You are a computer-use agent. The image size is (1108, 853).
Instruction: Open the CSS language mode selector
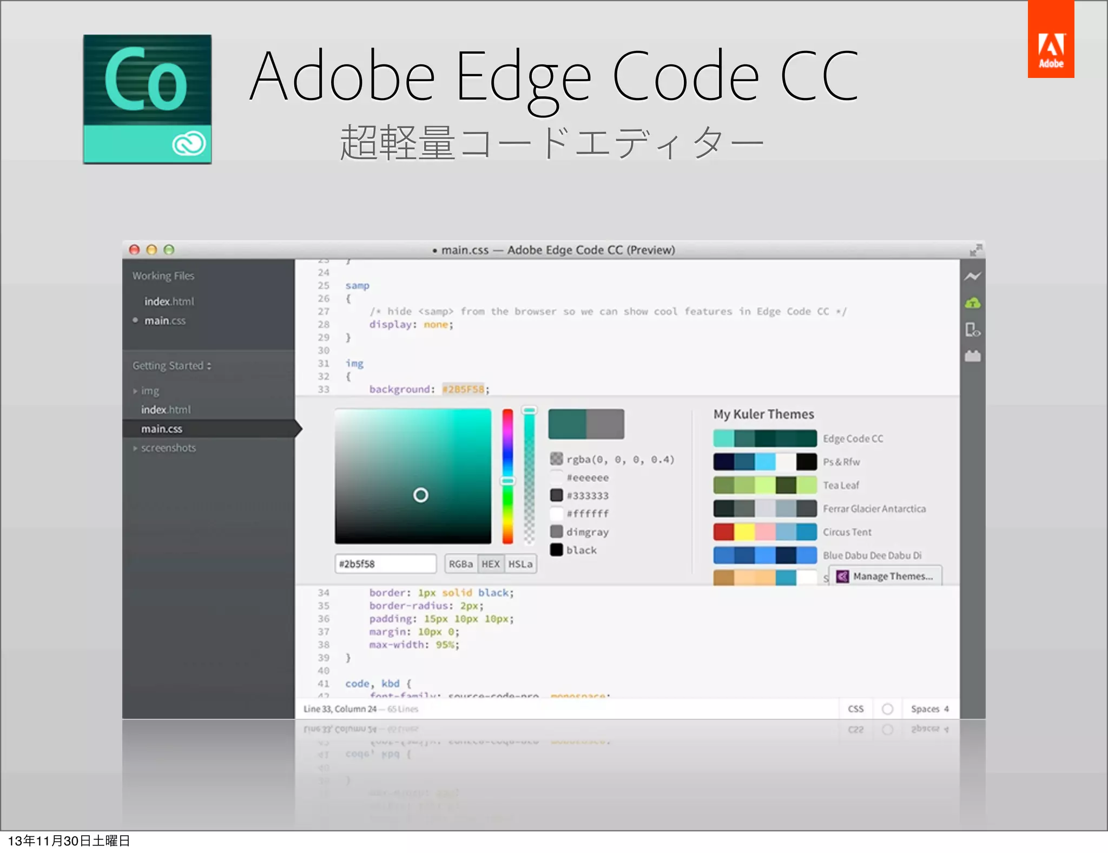coord(855,709)
